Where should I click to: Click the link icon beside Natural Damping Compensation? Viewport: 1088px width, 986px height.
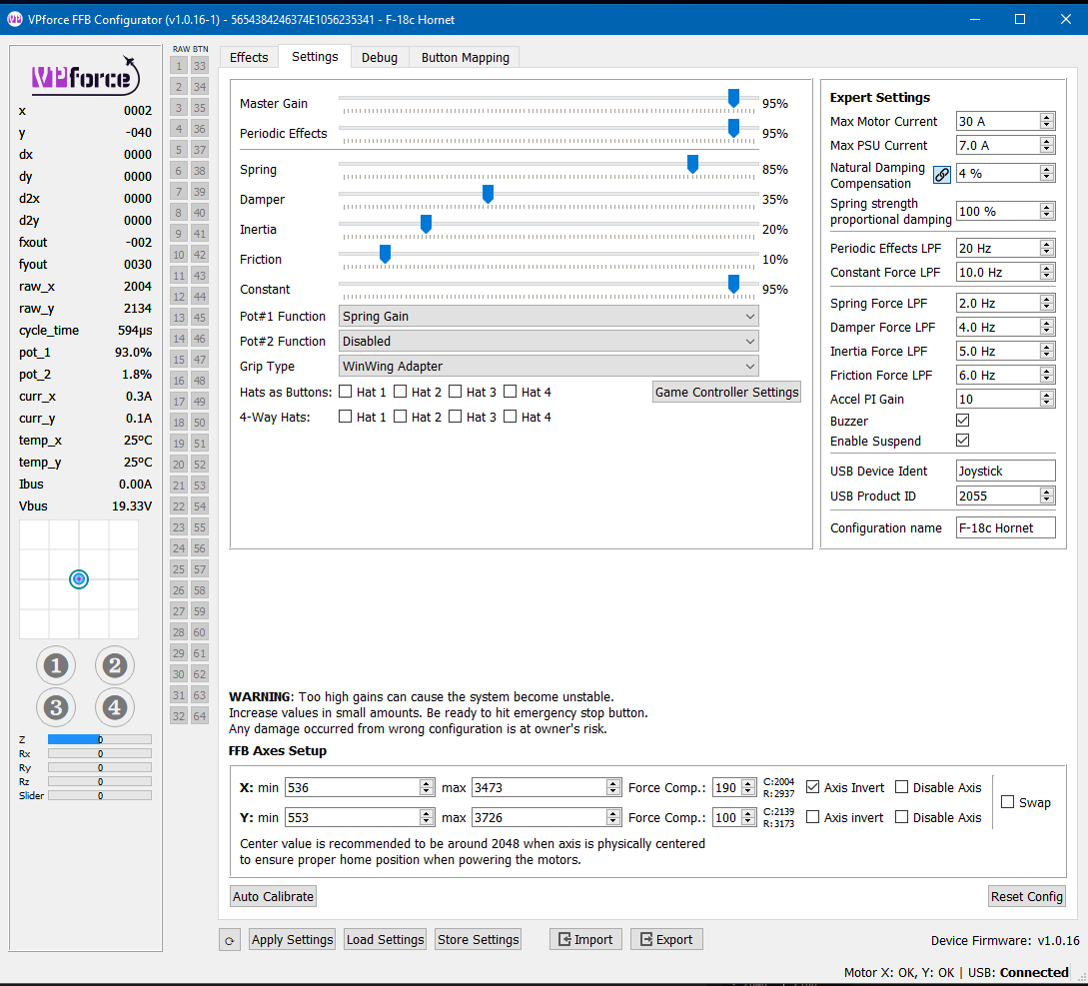click(x=941, y=174)
